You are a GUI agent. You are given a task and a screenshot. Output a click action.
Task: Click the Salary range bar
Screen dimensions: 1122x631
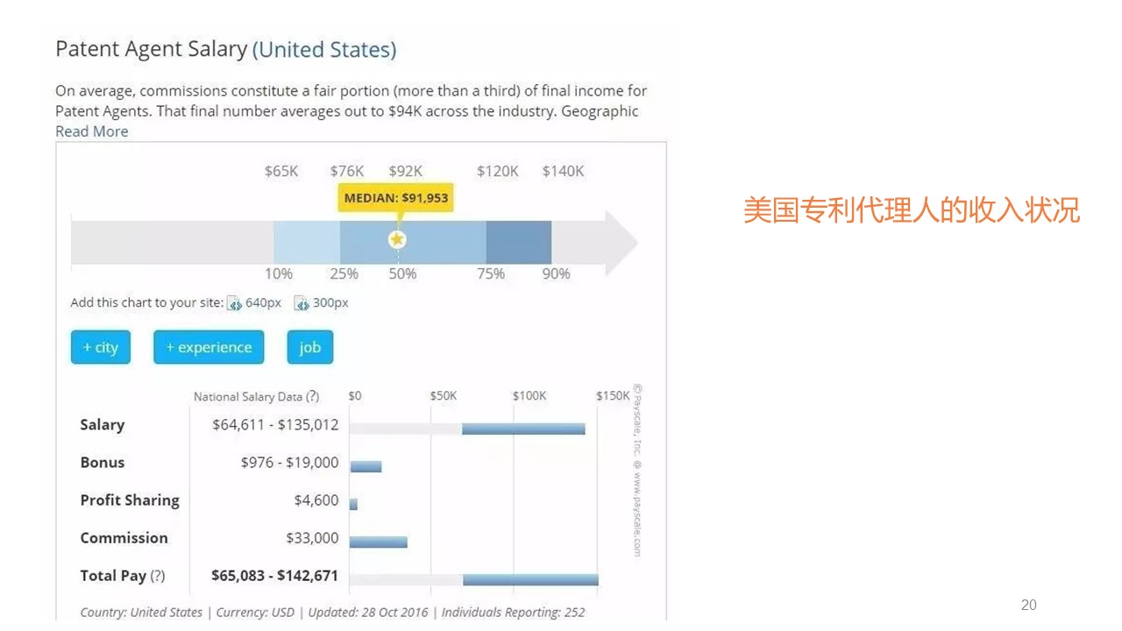[523, 429]
